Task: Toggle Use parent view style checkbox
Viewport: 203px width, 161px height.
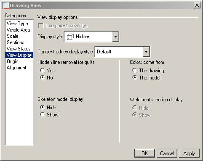Action: point(41,26)
